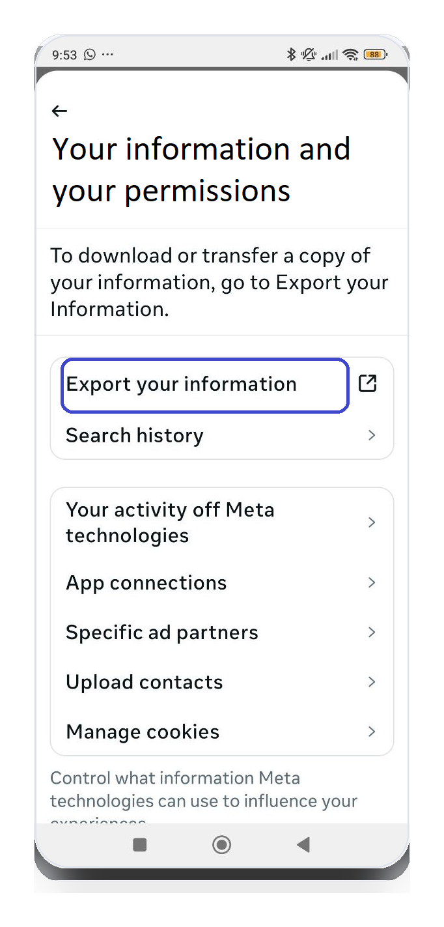Viewport: 444px width, 927px height.
Task: Click the back arrow at the top
Action: pos(59,111)
